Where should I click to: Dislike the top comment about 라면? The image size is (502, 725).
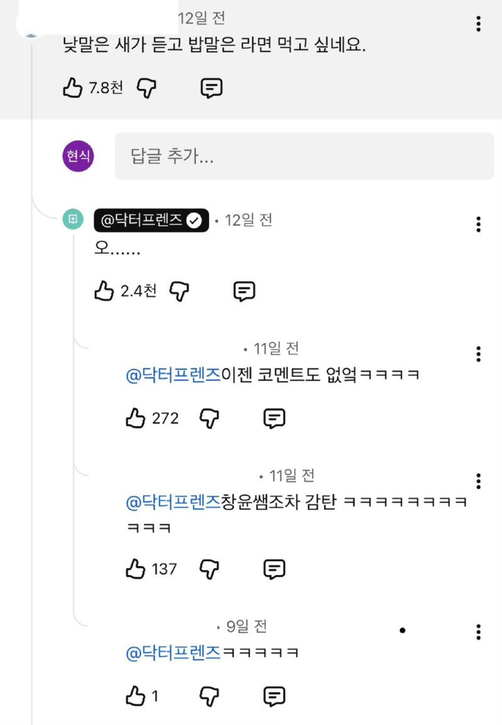(x=146, y=89)
